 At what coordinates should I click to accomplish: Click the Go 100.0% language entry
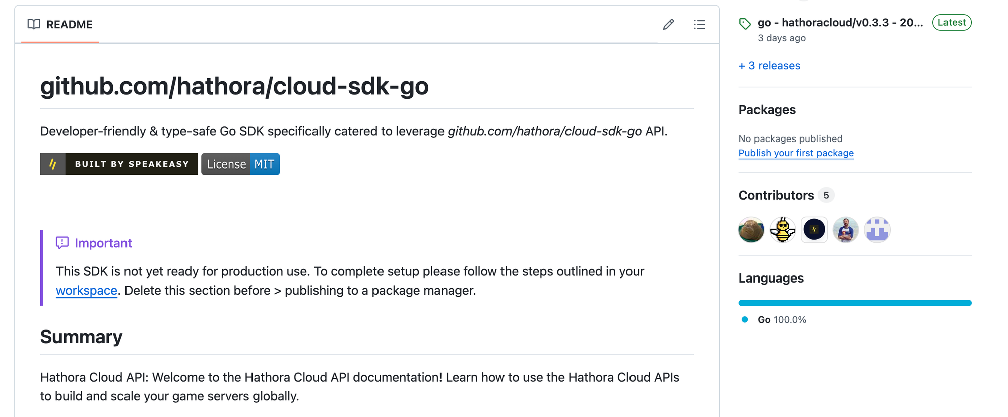click(781, 320)
